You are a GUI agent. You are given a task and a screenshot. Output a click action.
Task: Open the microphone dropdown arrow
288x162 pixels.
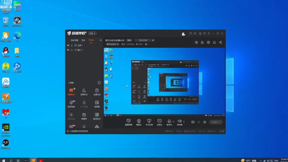click(x=174, y=121)
